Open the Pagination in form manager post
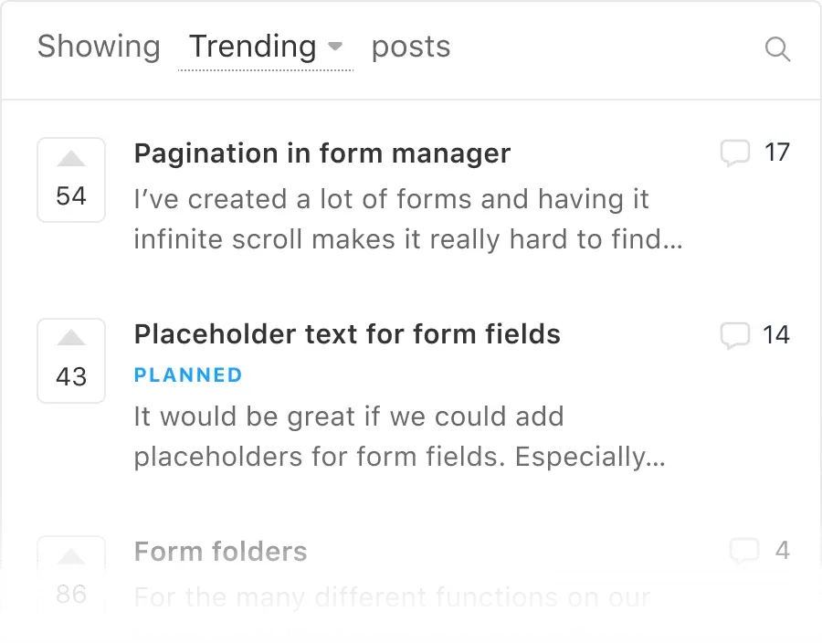Screen dimensions: 822x643 point(321,153)
